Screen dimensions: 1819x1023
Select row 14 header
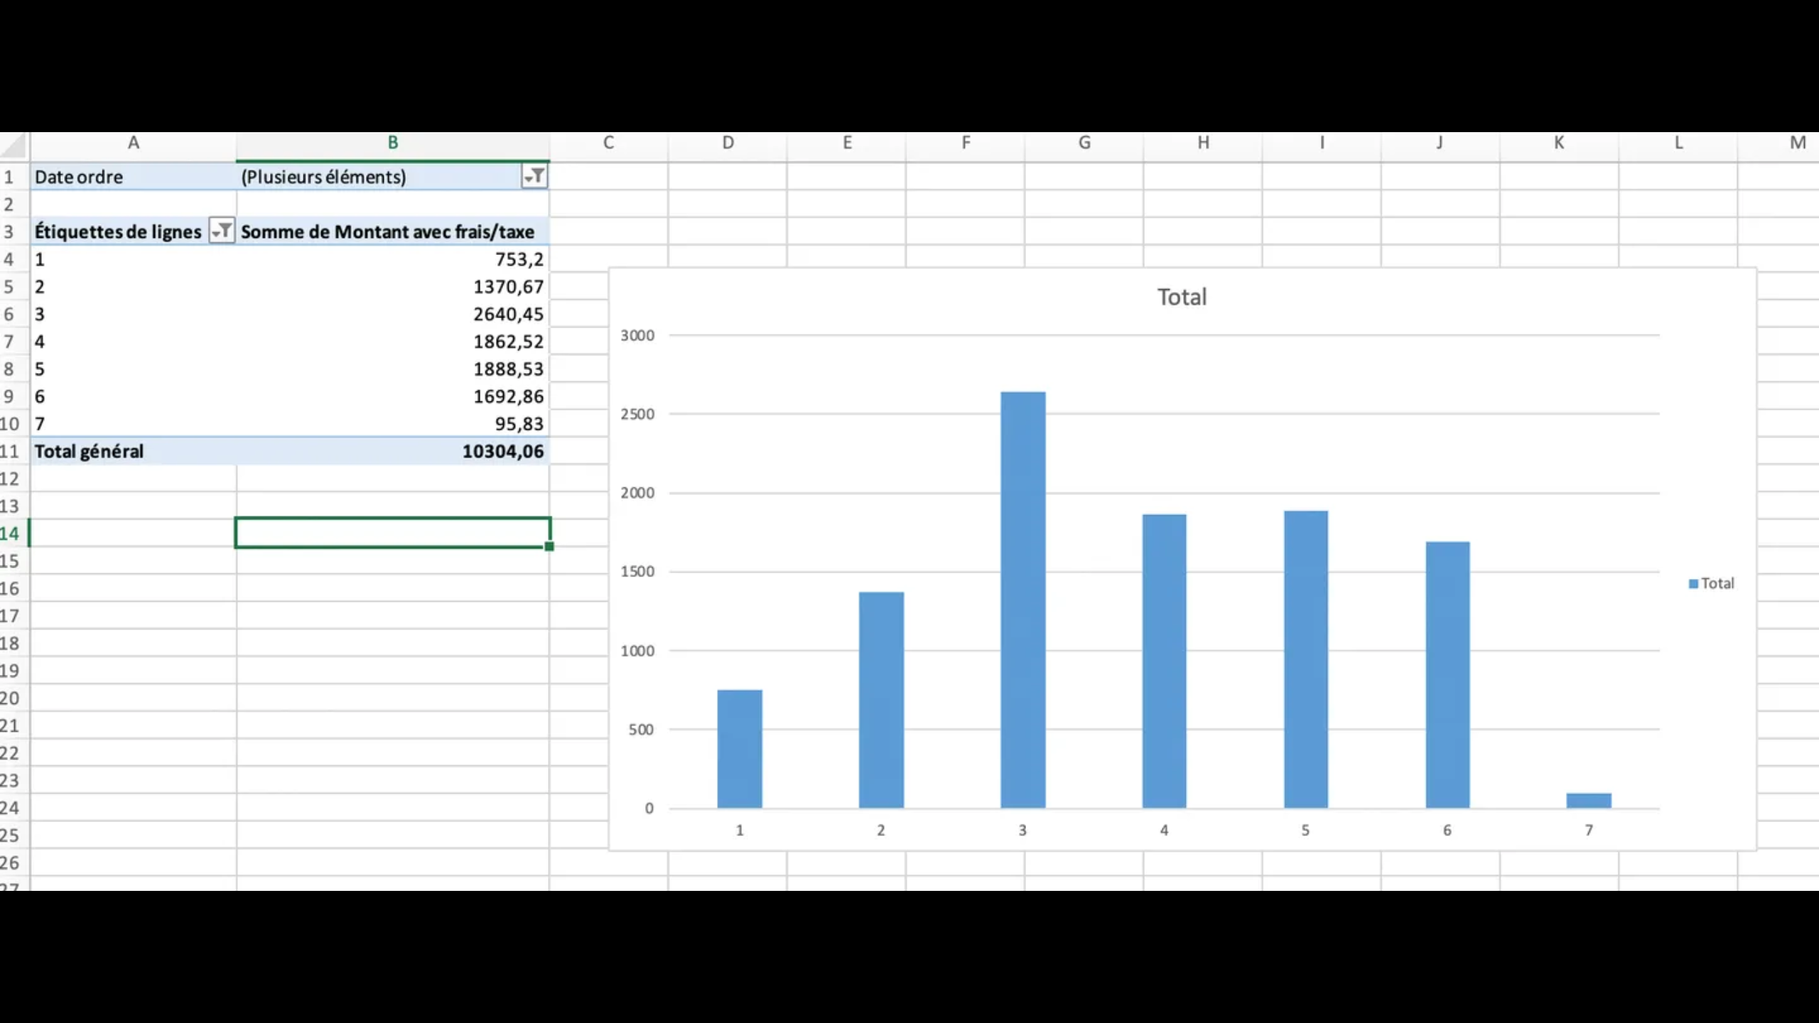click(11, 534)
